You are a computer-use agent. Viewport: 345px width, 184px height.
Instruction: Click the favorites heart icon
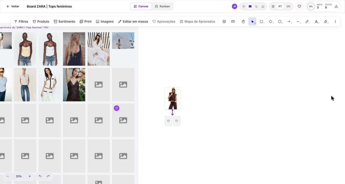click(299, 6)
